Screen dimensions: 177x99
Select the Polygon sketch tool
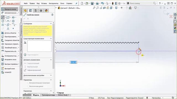click(x=13, y=21)
